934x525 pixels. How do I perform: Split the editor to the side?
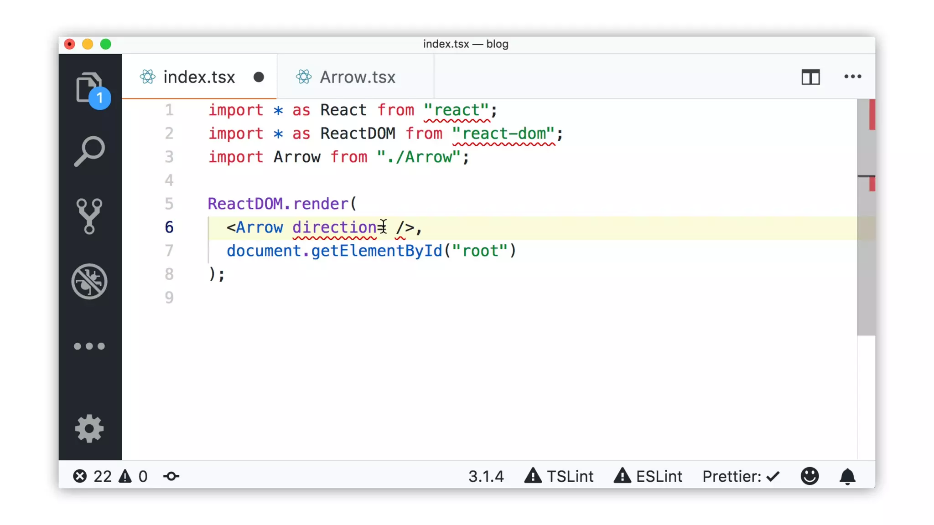[810, 77]
